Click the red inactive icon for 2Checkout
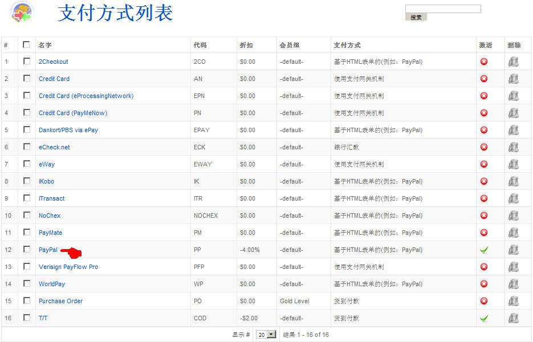533x342 pixels. point(484,62)
